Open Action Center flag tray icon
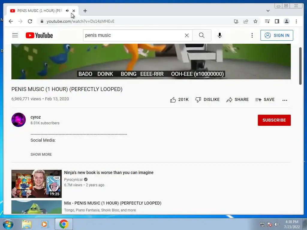The image size is (307, 230). (270, 224)
